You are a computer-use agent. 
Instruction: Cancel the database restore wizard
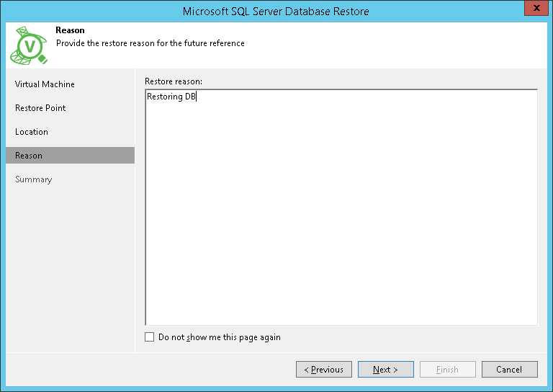coord(510,370)
